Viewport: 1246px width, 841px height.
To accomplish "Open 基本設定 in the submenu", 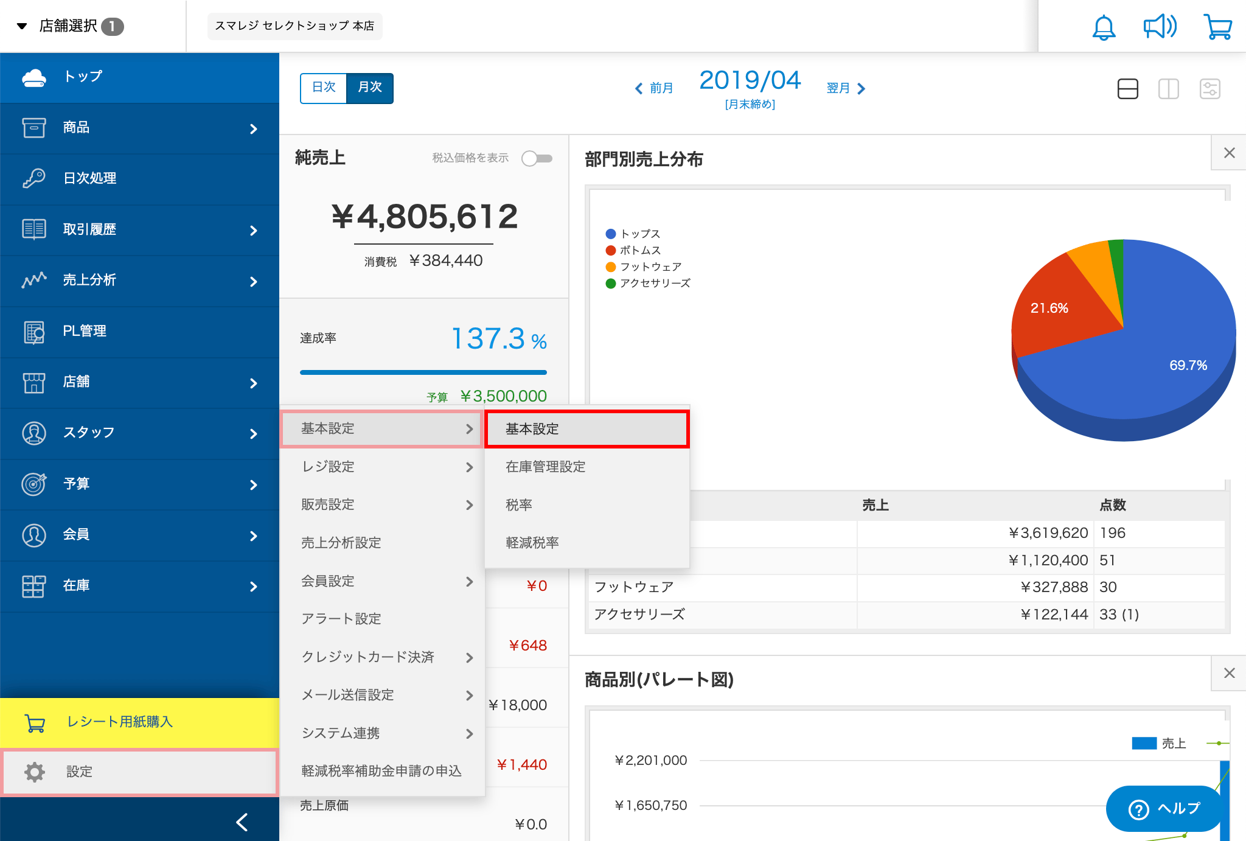I will (x=587, y=429).
